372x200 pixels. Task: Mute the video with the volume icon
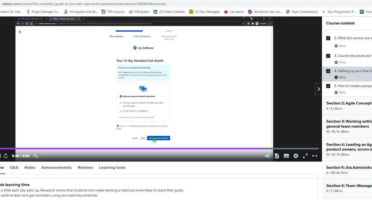267,156
